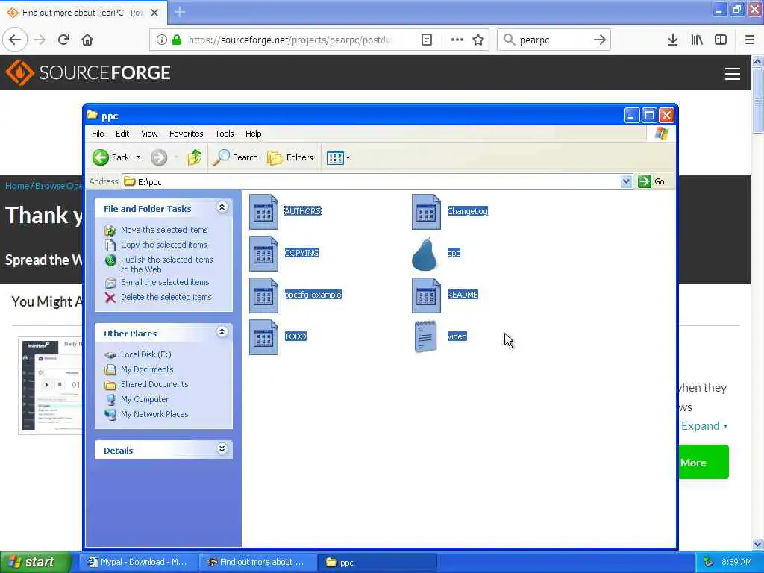This screenshot has width=764, height=573.
Task: Click the Expand link on the web page
Action: (704, 426)
